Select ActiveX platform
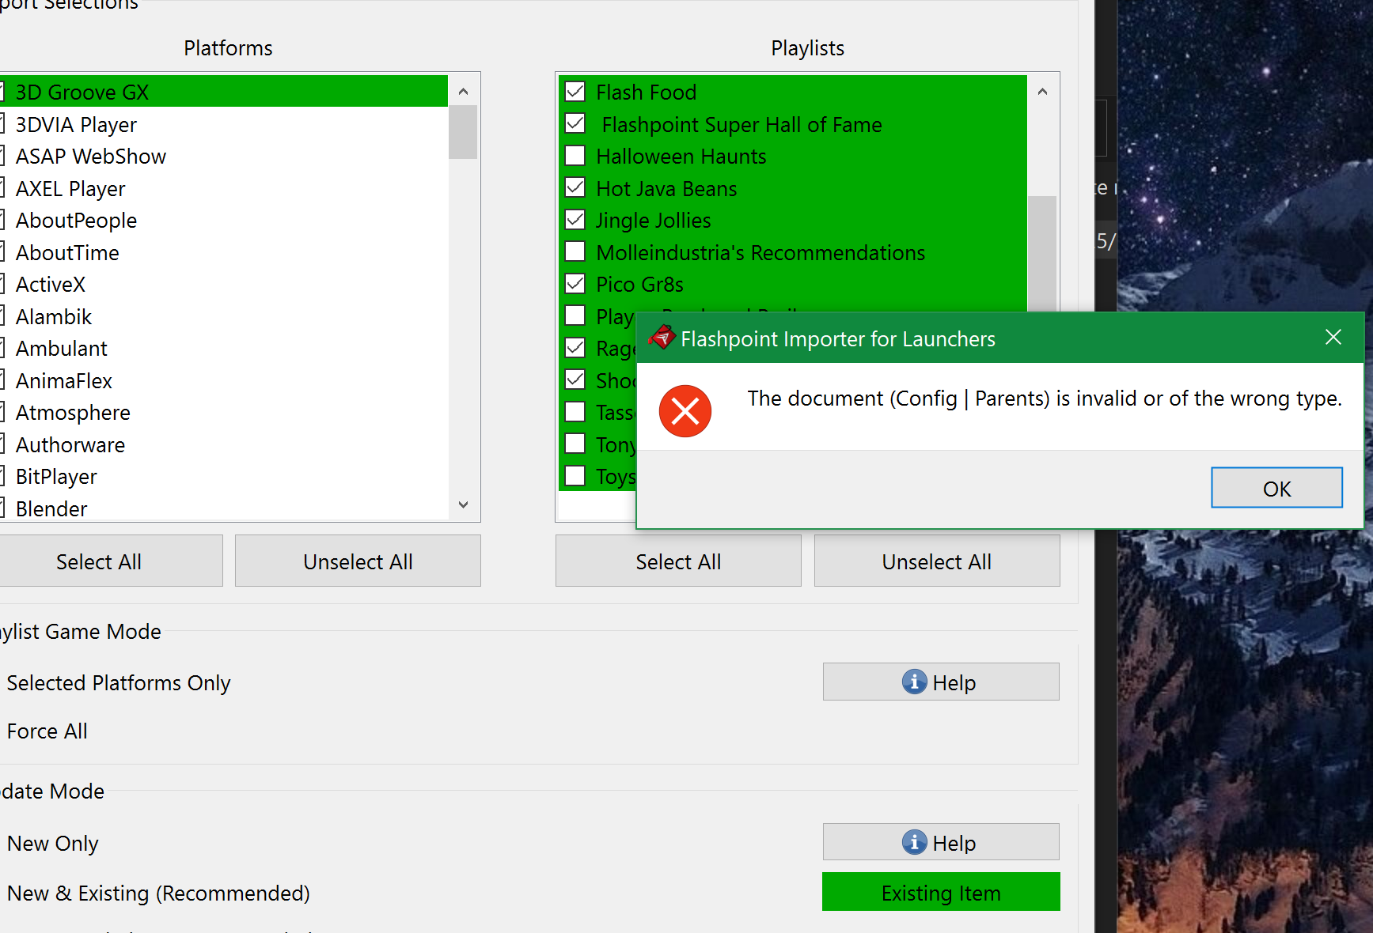1373x933 pixels. point(224,284)
